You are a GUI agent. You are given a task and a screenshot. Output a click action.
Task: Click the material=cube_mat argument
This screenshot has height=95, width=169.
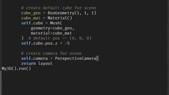click(51, 33)
